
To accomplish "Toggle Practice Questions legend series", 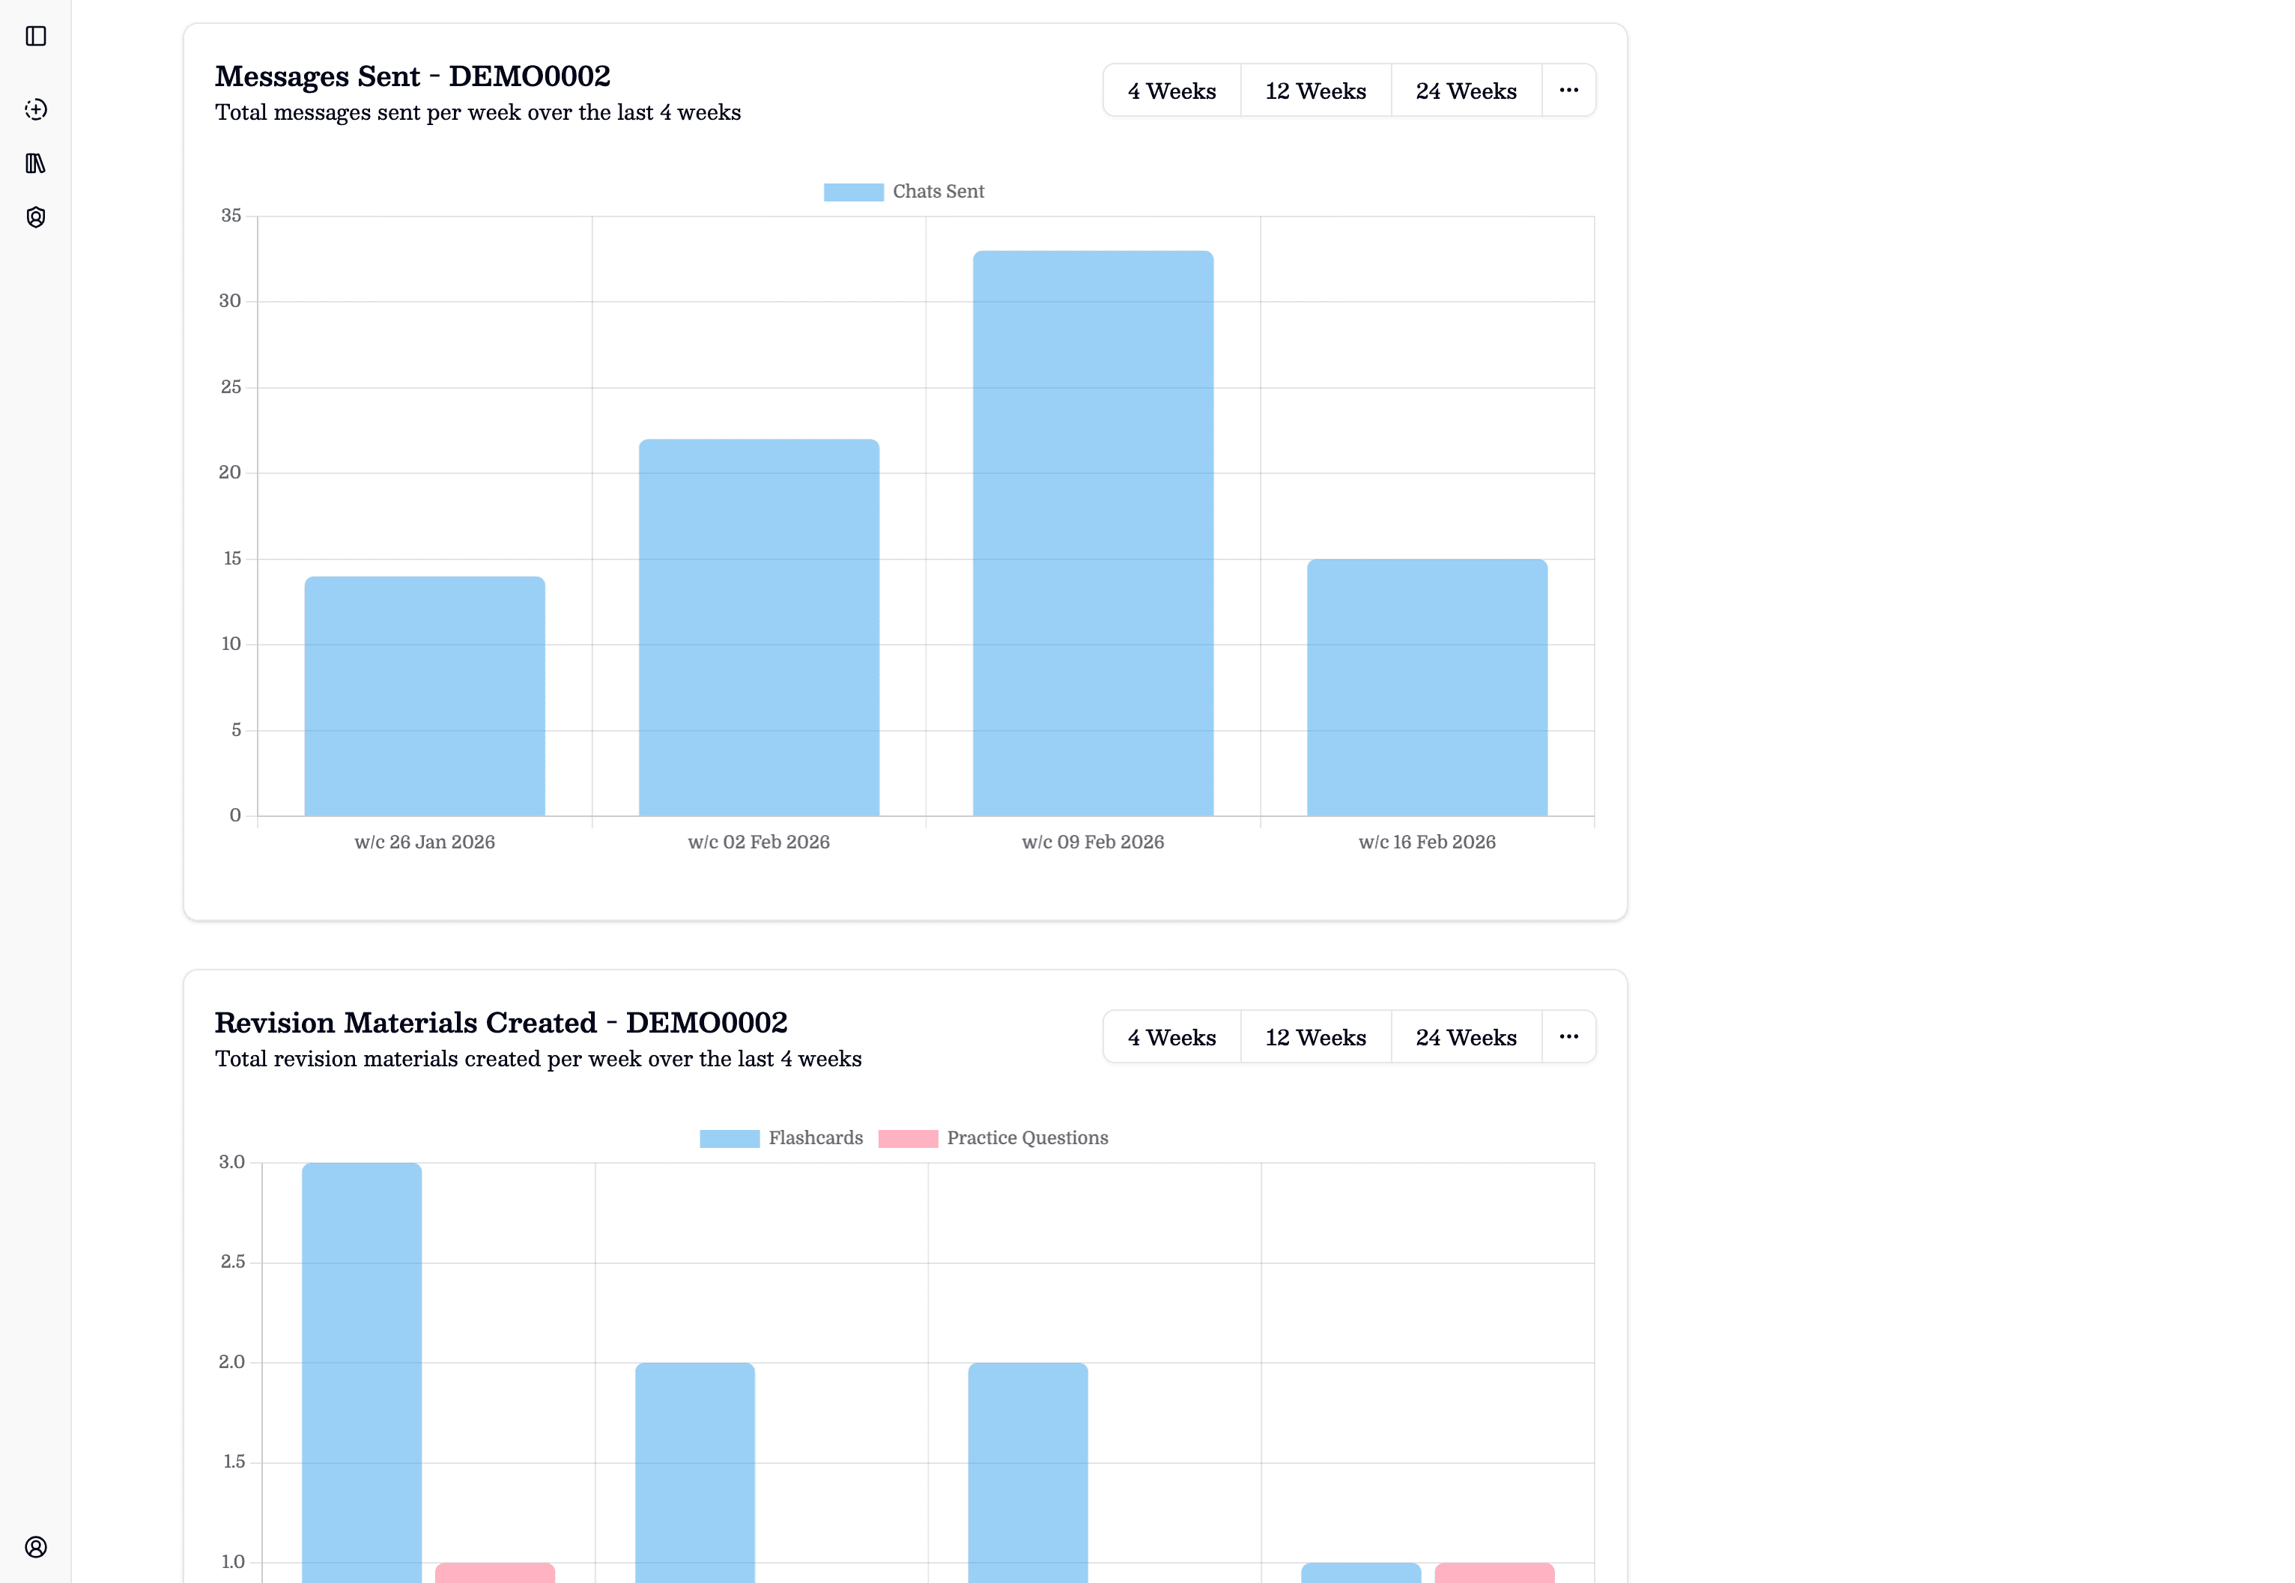I will pyautogui.click(x=993, y=1137).
